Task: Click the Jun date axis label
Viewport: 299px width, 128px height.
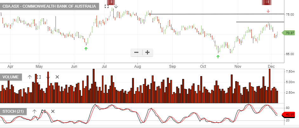Action: point(74,67)
